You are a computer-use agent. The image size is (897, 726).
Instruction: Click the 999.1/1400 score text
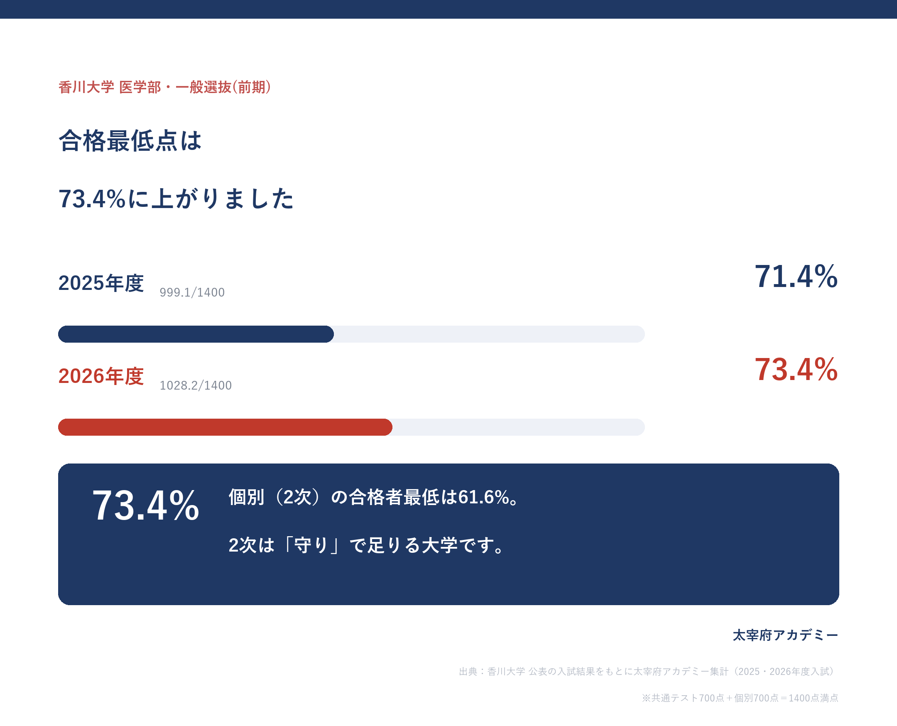point(192,292)
